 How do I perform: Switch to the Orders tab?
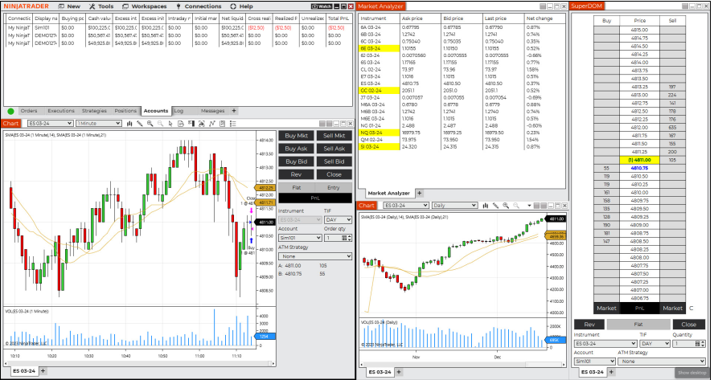(29, 111)
